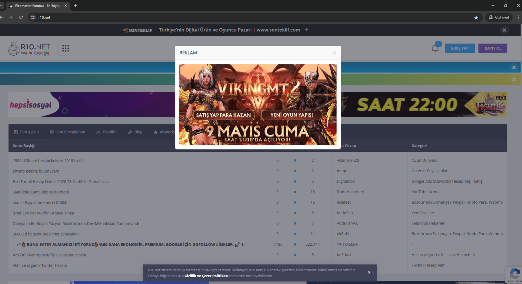Screen dimensions: 522x284
Task: Open topic 'Saat doldu ama abone dolmadı'
Action: coord(41,192)
